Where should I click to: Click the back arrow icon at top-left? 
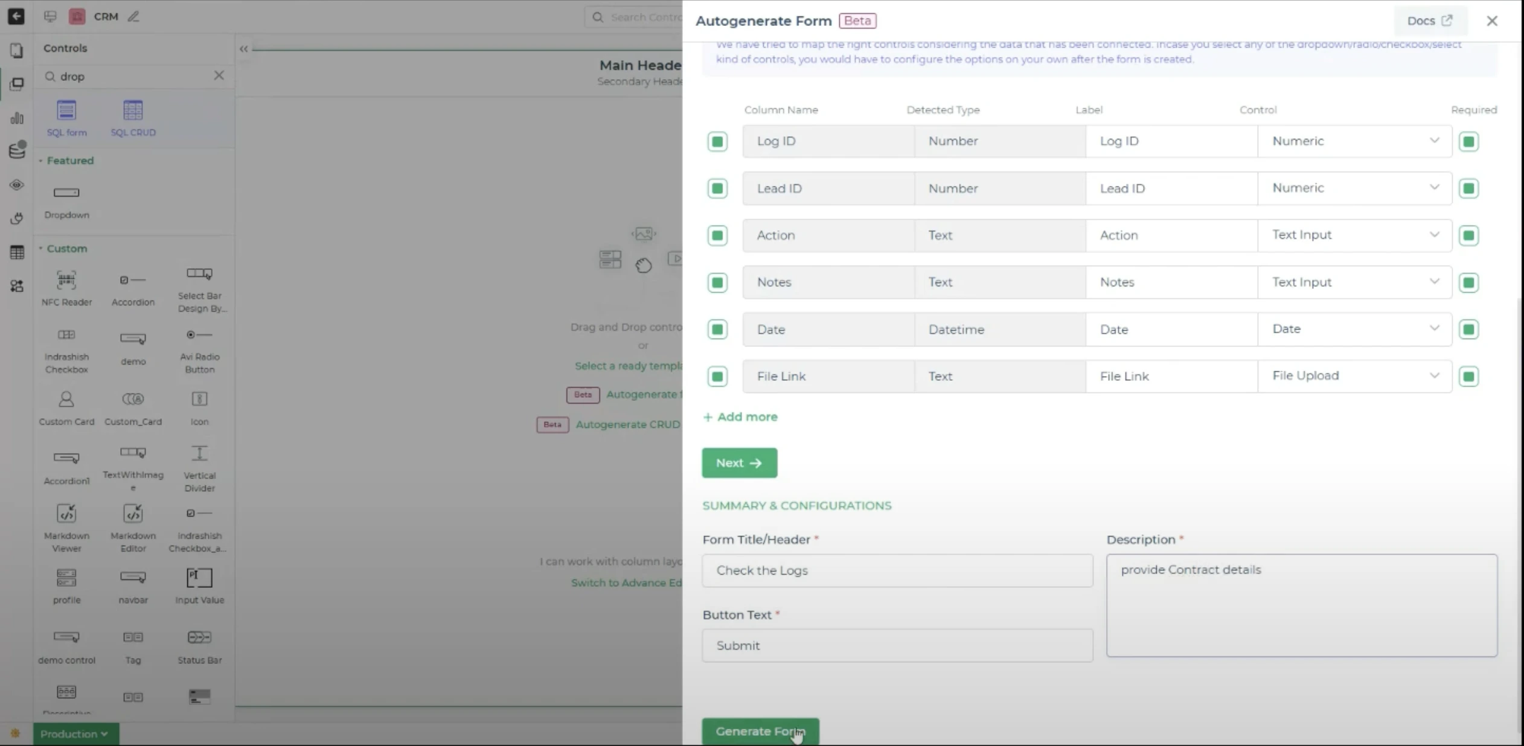click(16, 16)
